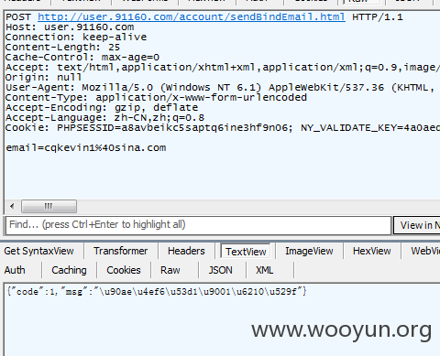440x356 pixels.
Task: Click the View in Notepad button
Action: (x=417, y=225)
